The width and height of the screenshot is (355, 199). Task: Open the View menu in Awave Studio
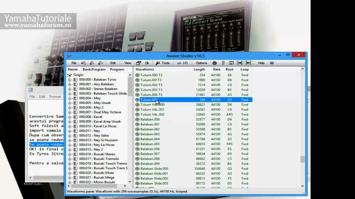128,63
